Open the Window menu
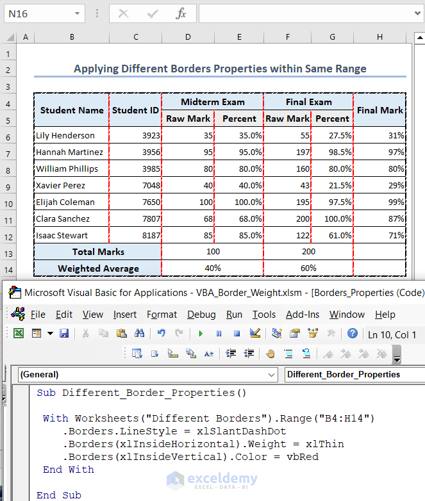This screenshot has height=501, width=425. 347,315
